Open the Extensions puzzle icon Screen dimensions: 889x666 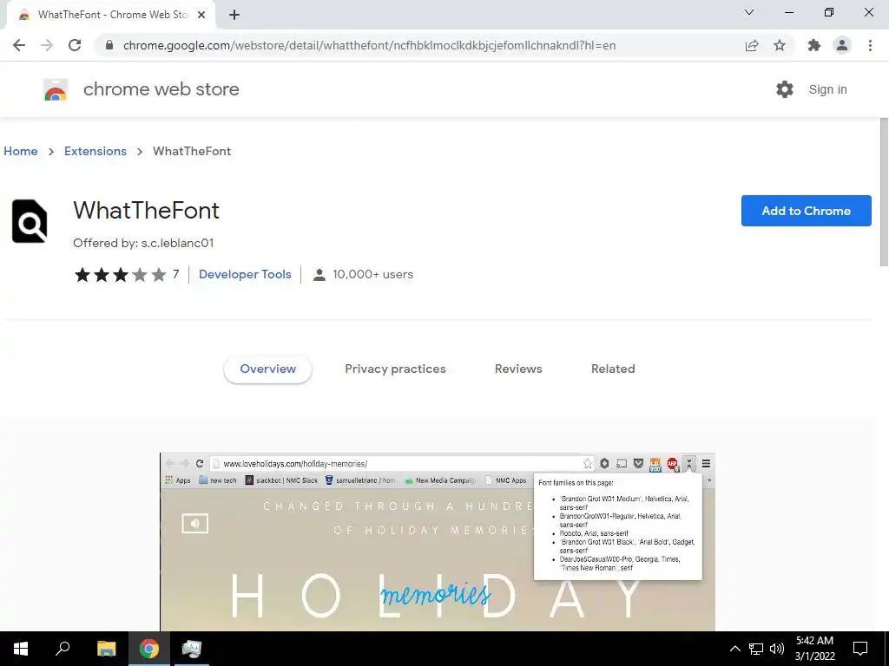(x=814, y=45)
